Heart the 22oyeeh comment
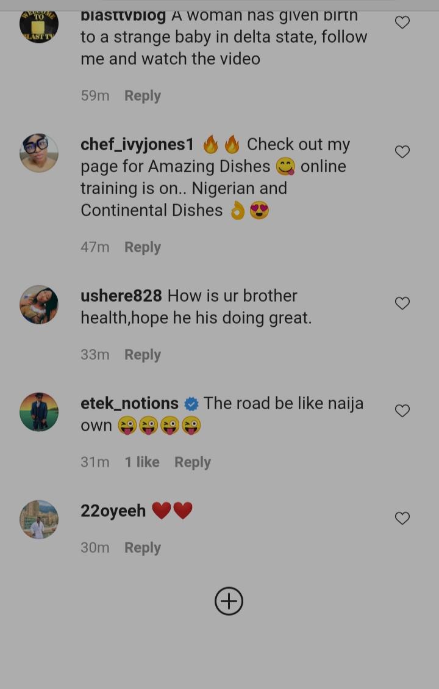 tap(402, 519)
